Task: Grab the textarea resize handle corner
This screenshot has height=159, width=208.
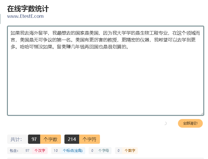Action: tap(202, 114)
